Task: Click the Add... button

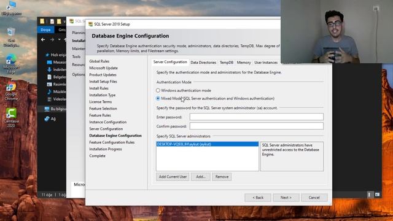Action: 201,177
